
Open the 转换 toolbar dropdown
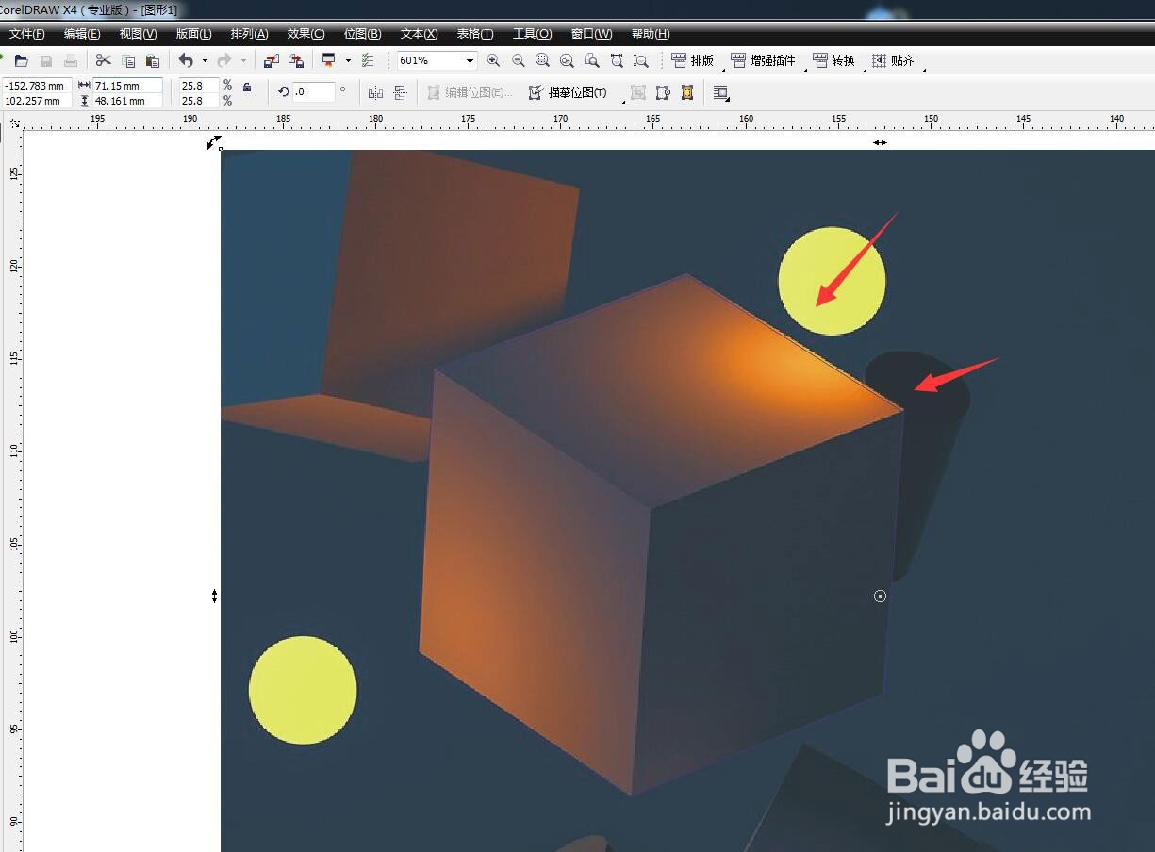[833, 60]
